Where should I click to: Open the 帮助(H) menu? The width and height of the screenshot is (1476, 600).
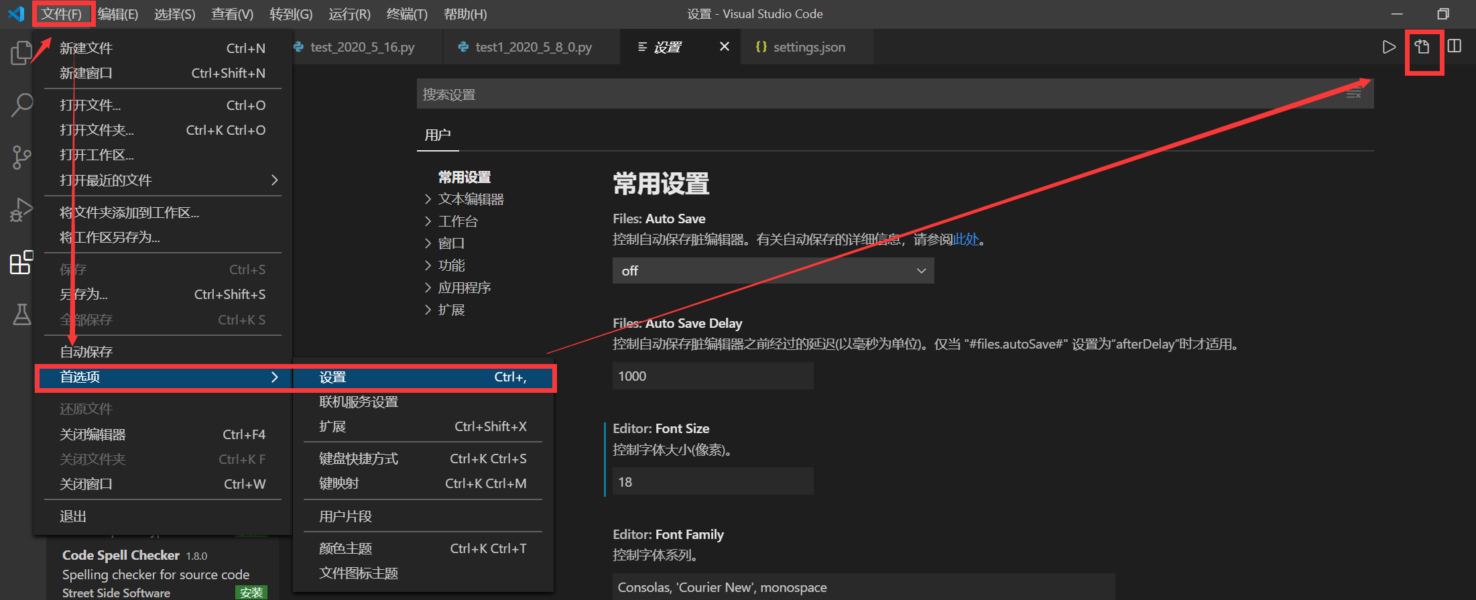tap(465, 14)
